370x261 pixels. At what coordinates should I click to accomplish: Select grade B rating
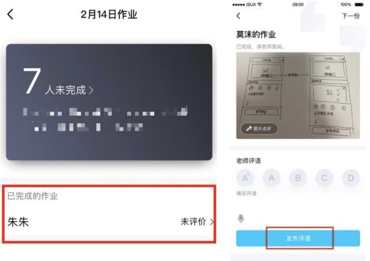(298, 178)
